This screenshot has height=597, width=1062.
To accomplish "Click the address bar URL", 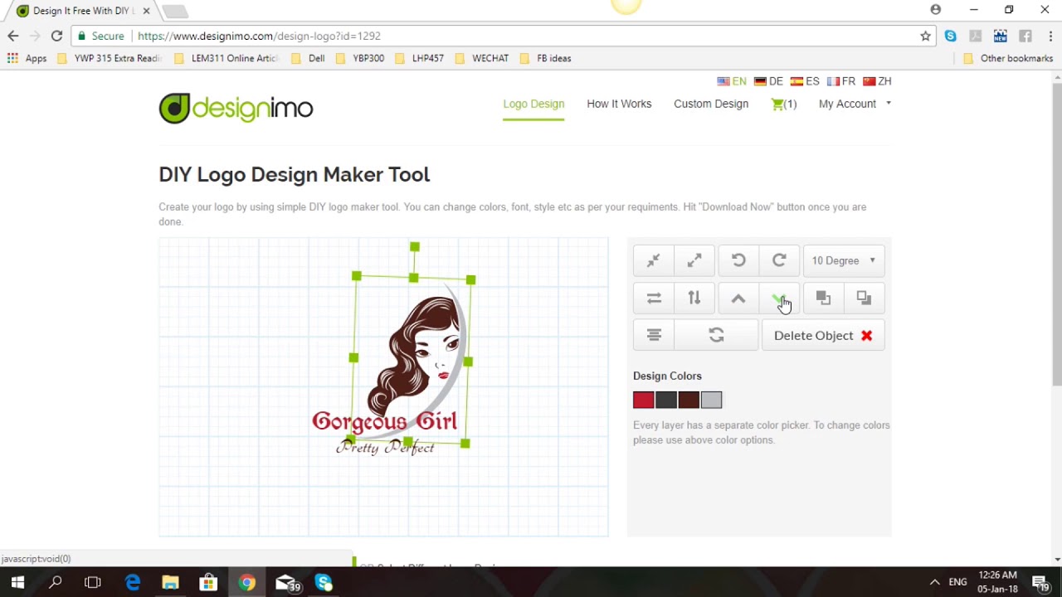I will click(x=259, y=36).
